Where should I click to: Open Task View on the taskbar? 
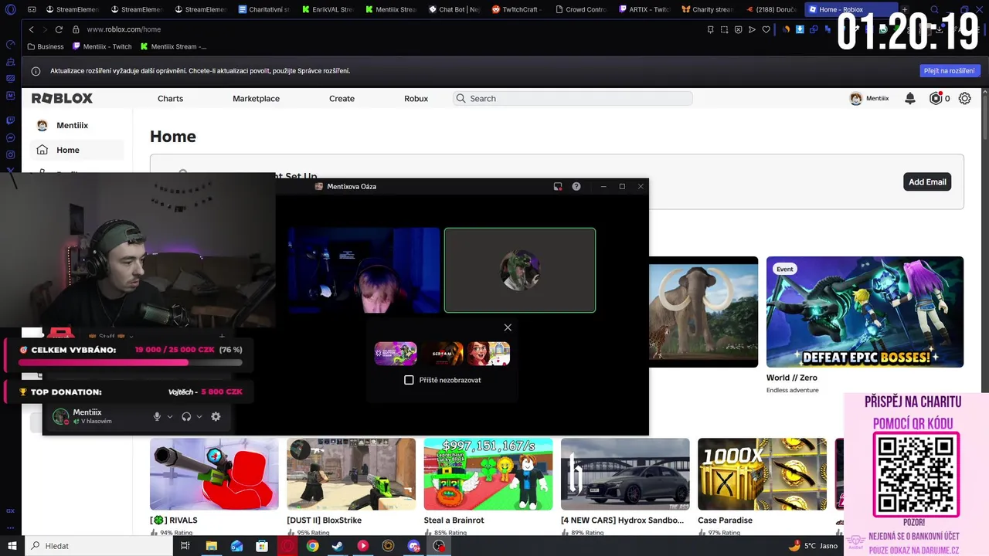click(185, 546)
